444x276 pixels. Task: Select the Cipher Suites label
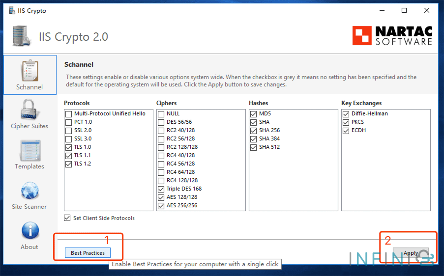30,126
